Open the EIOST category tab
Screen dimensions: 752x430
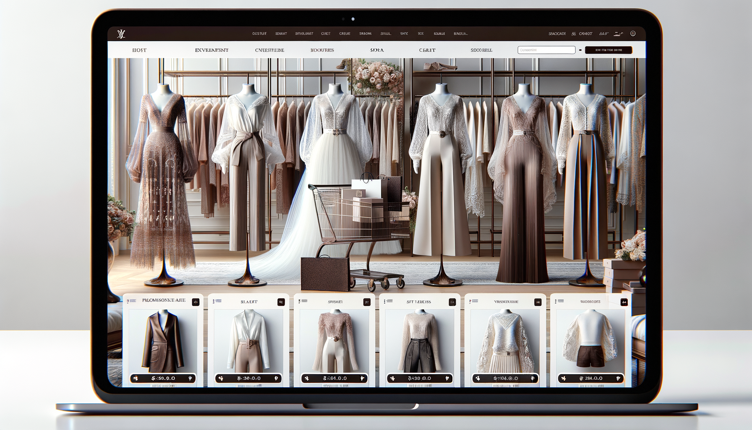point(139,50)
